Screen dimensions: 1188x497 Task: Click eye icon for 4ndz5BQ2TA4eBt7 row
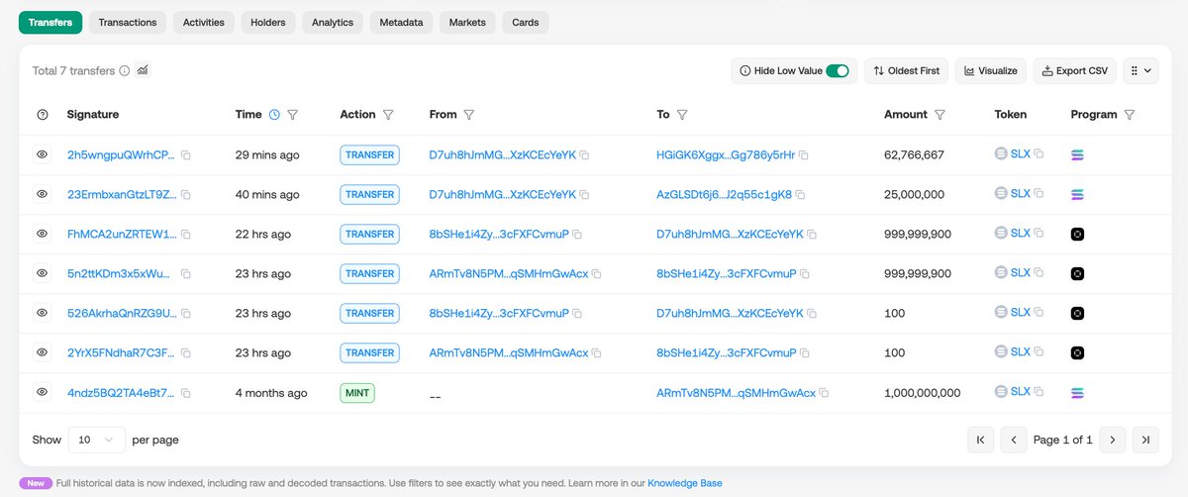click(43, 393)
